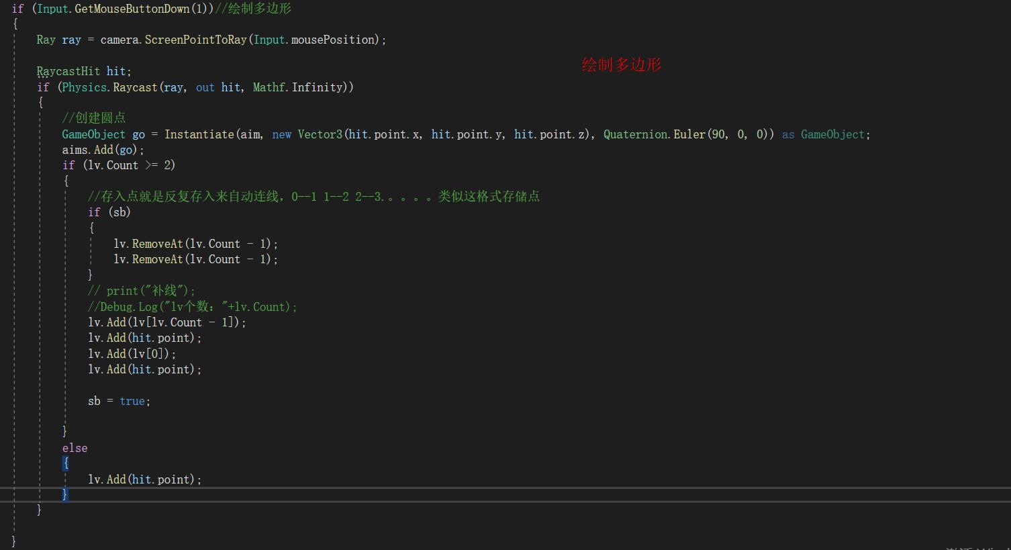
Task: Select the "RaycastHit hit;" line
Action: [x=84, y=71]
